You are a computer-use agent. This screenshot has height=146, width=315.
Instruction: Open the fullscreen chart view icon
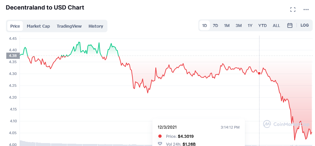tap(293, 10)
